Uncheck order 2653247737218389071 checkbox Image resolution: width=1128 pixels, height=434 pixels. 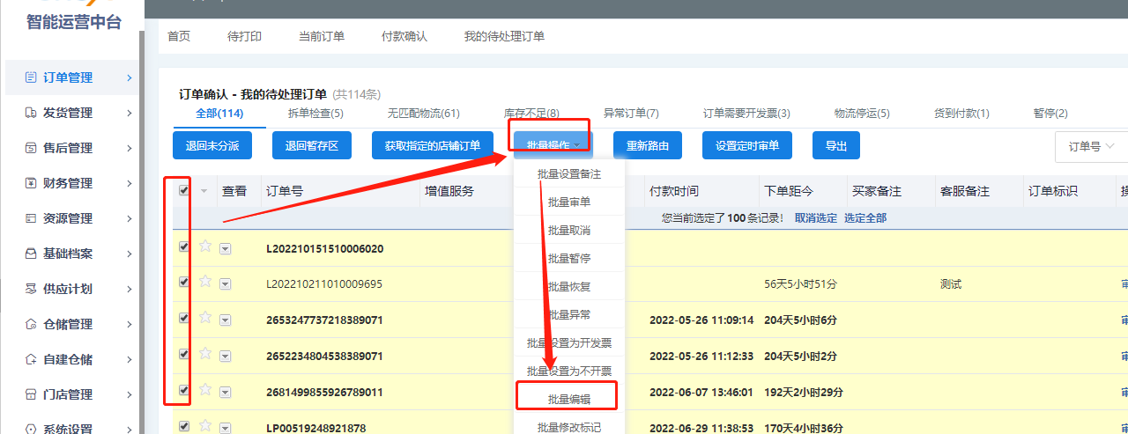click(183, 318)
